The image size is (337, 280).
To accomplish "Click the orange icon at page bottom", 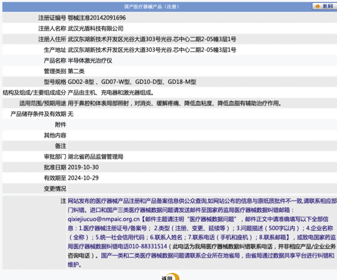I will click(x=176, y=277).
